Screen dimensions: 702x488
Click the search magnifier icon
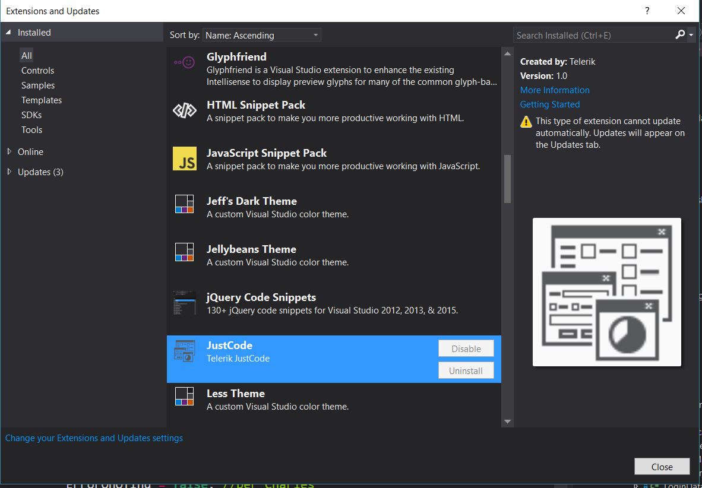tap(680, 34)
